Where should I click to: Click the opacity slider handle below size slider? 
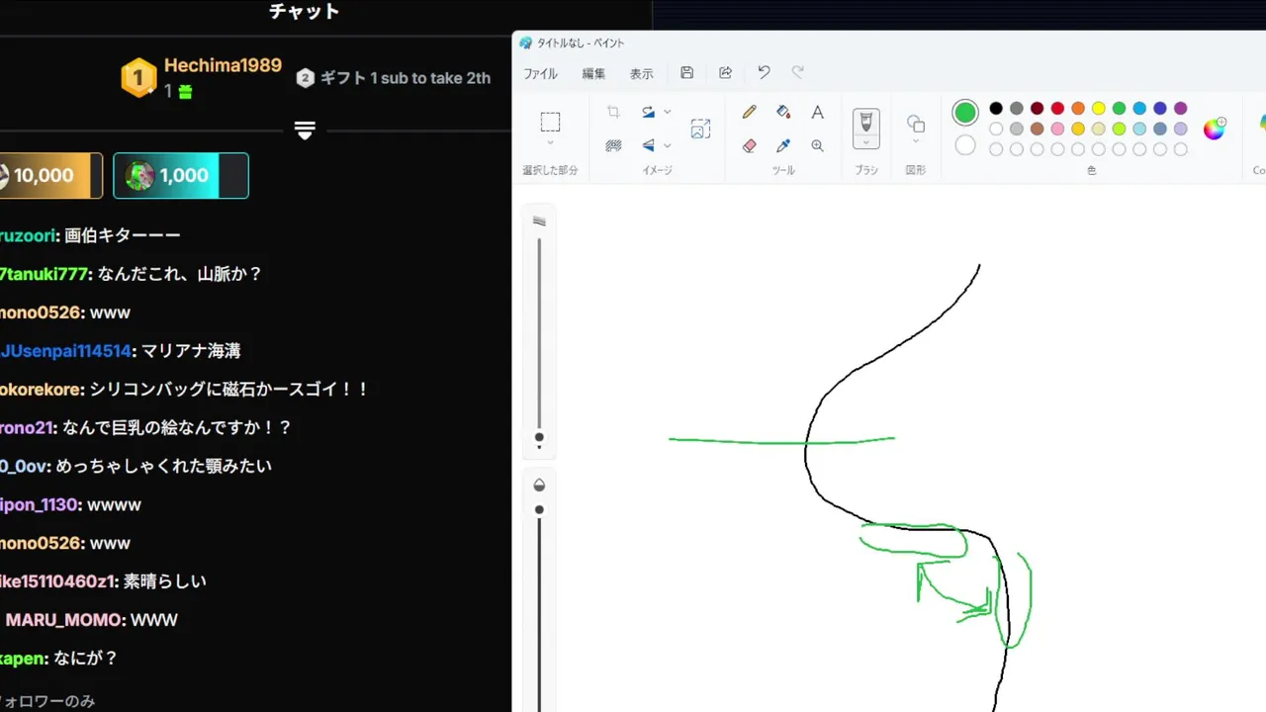click(x=539, y=510)
